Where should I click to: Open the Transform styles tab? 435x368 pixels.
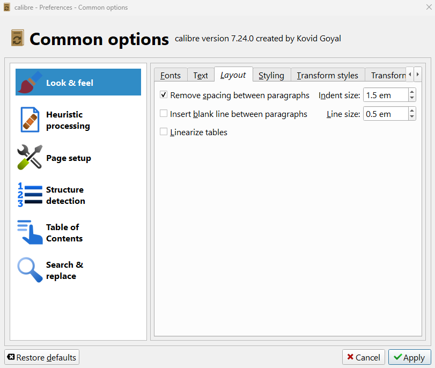(327, 75)
